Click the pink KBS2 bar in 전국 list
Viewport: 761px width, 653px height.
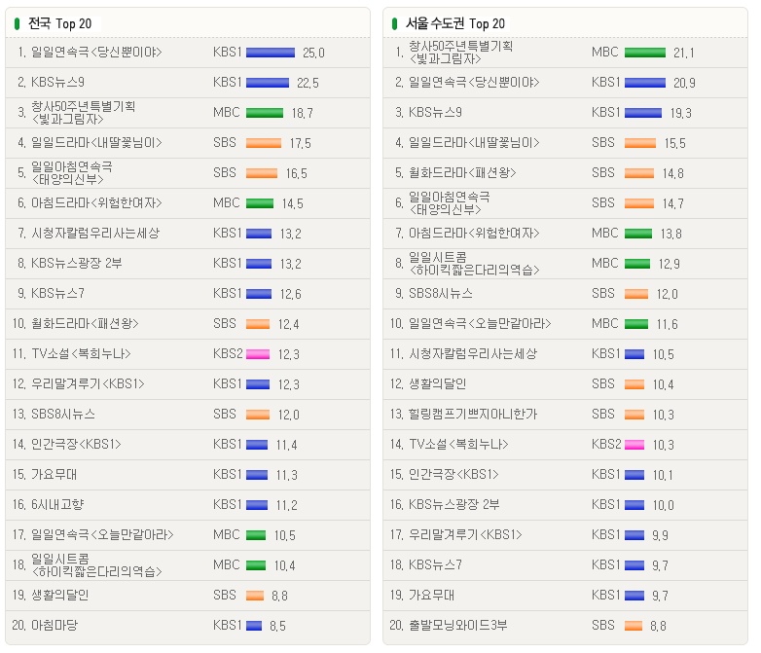258,354
